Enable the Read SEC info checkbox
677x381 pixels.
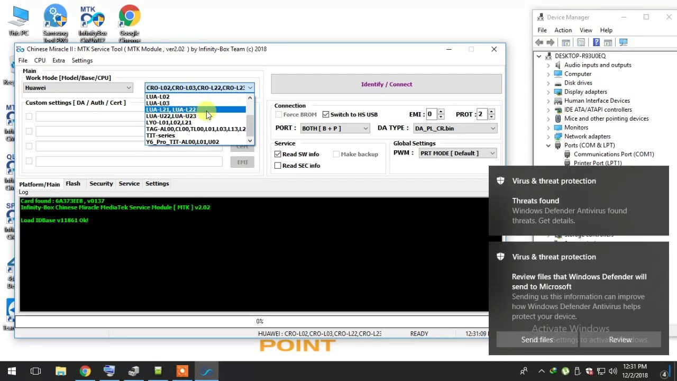pyautogui.click(x=278, y=166)
